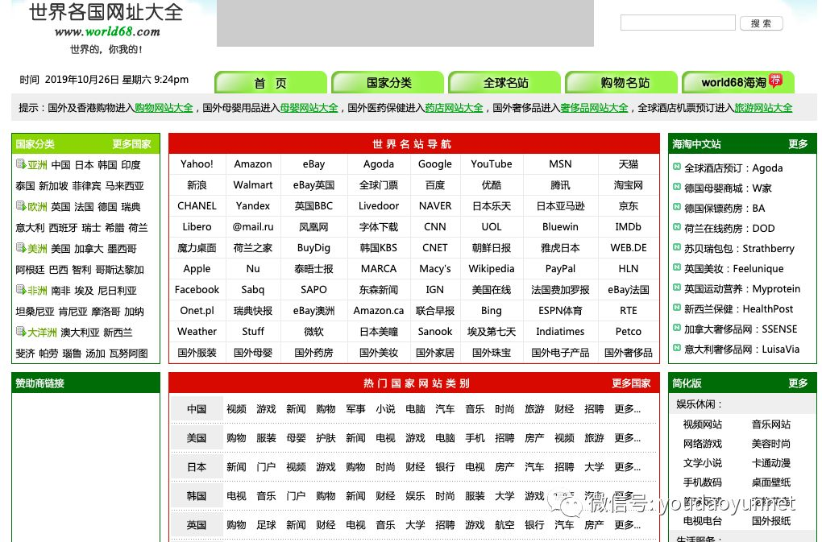This screenshot has height=542, width=822.
Task: Open the 首页 navigation tab
Action: [271, 83]
